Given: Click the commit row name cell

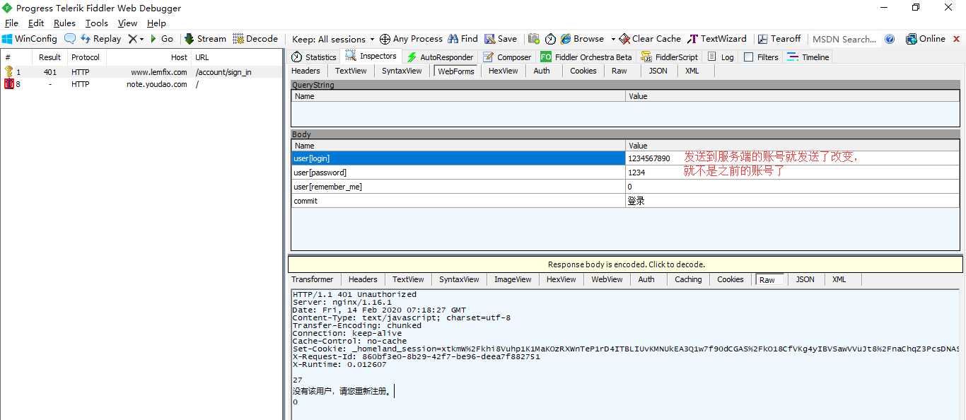Looking at the screenshot, I should pyautogui.click(x=459, y=201).
